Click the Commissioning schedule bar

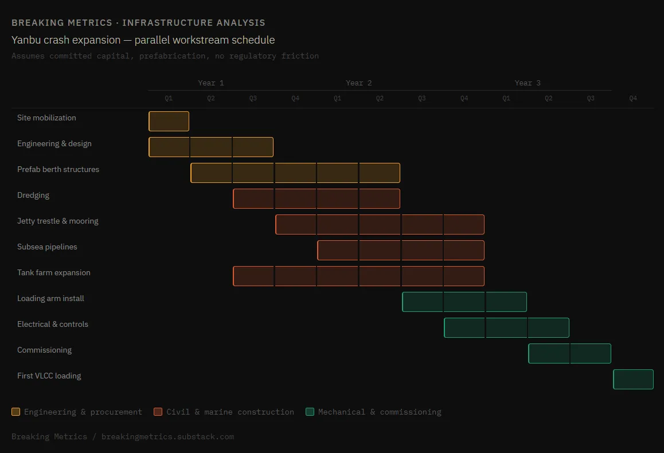coord(569,353)
